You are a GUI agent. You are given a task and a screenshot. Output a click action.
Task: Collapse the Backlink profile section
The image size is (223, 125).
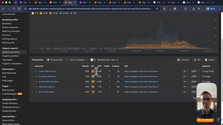11,20
